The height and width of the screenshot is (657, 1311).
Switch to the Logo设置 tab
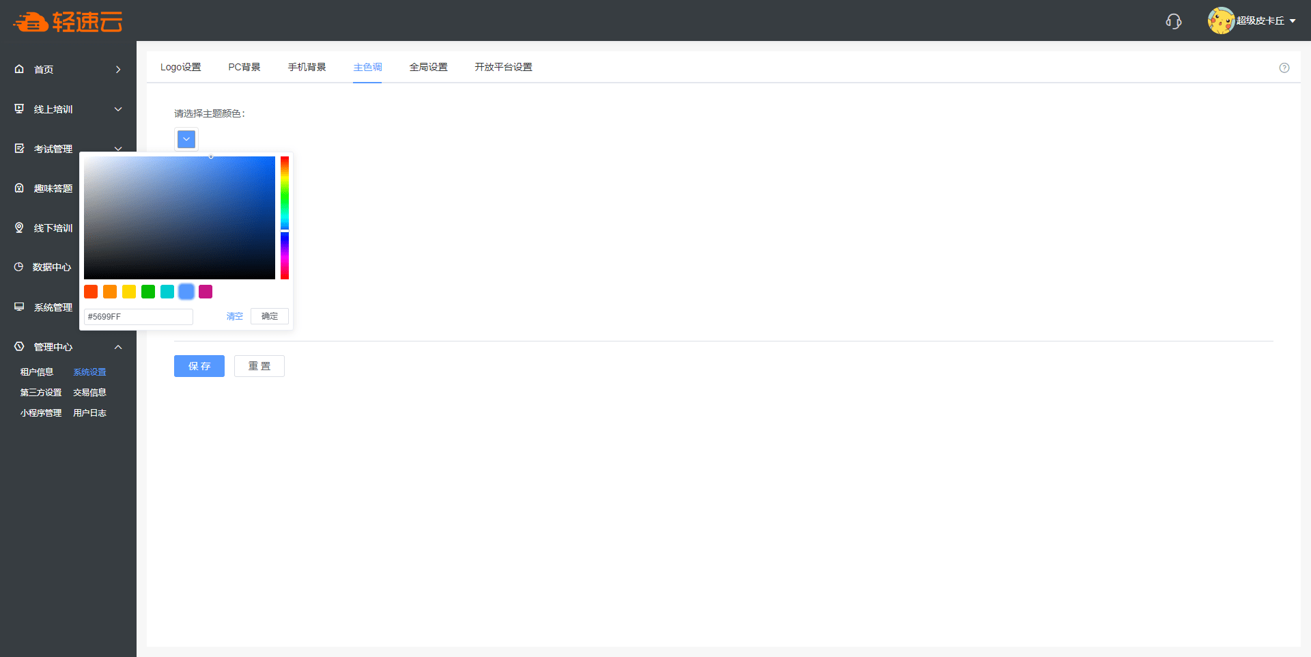click(180, 67)
